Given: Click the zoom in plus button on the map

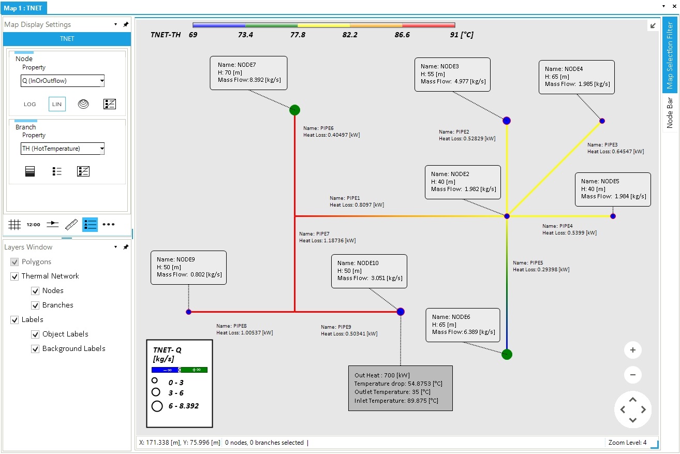Looking at the screenshot, I should click(x=632, y=350).
